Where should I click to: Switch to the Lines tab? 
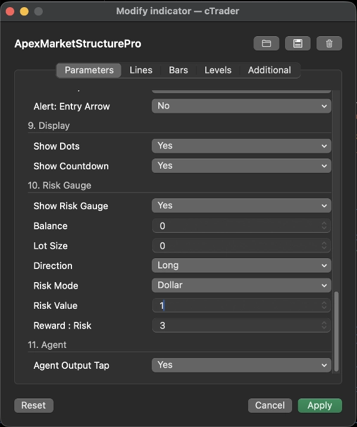[141, 70]
